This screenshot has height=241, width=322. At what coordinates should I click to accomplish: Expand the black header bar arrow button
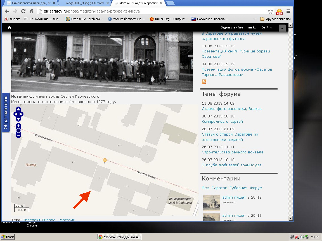point(282,28)
